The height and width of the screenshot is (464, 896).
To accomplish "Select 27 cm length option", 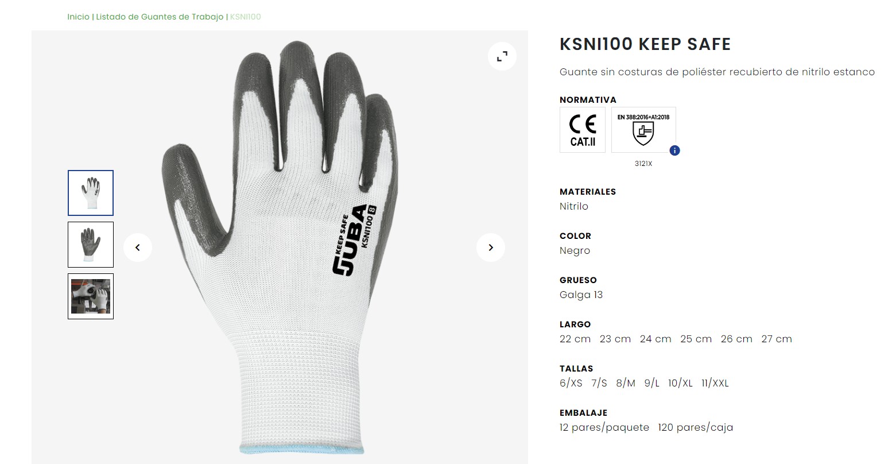I will pos(777,339).
